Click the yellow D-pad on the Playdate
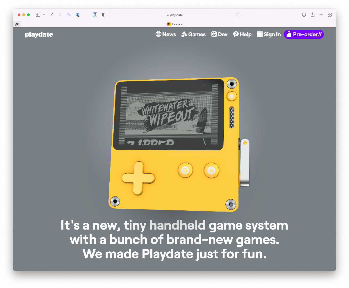The width and height of the screenshot is (349, 288). [x=138, y=178]
